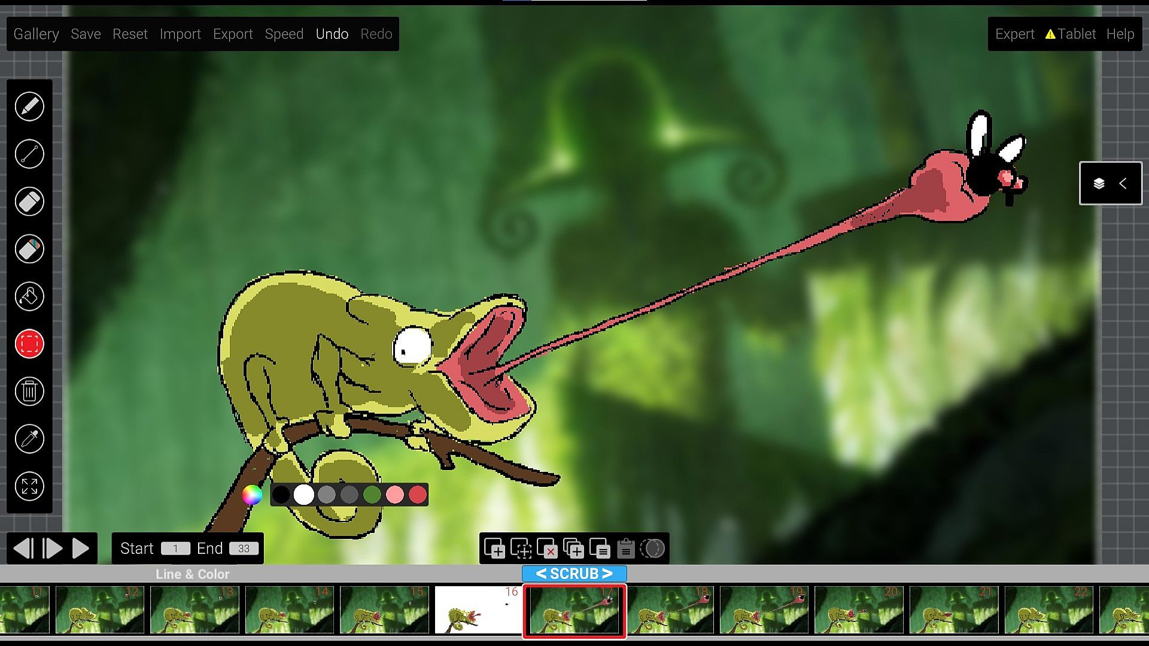
Task: Click the Undo button
Action: click(332, 34)
